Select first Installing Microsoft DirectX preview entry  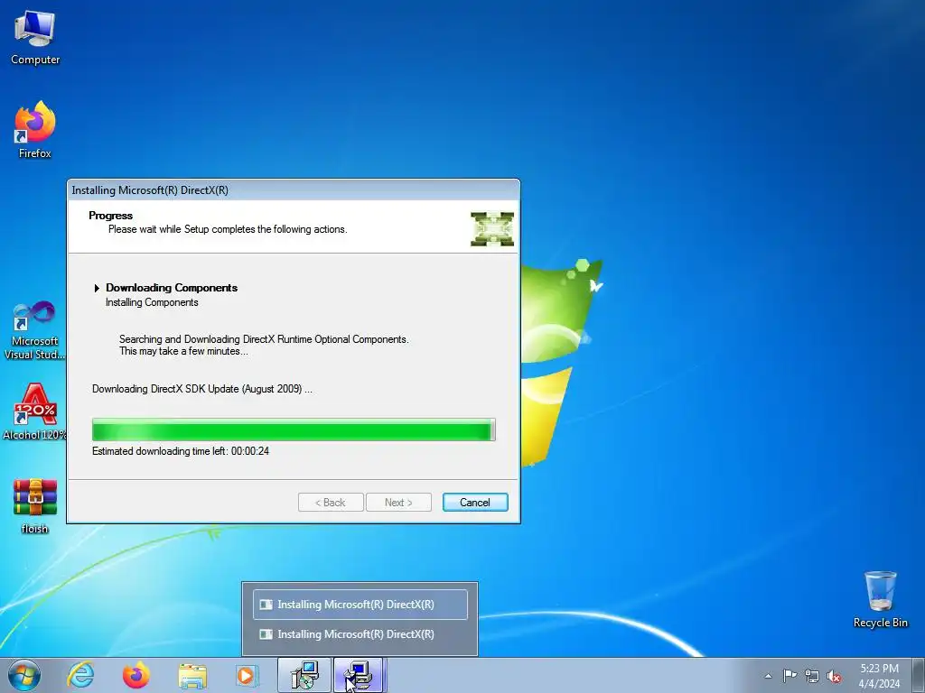point(360,605)
